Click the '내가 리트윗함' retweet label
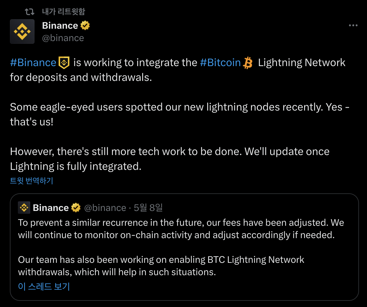The width and height of the screenshot is (367, 307). (x=63, y=12)
